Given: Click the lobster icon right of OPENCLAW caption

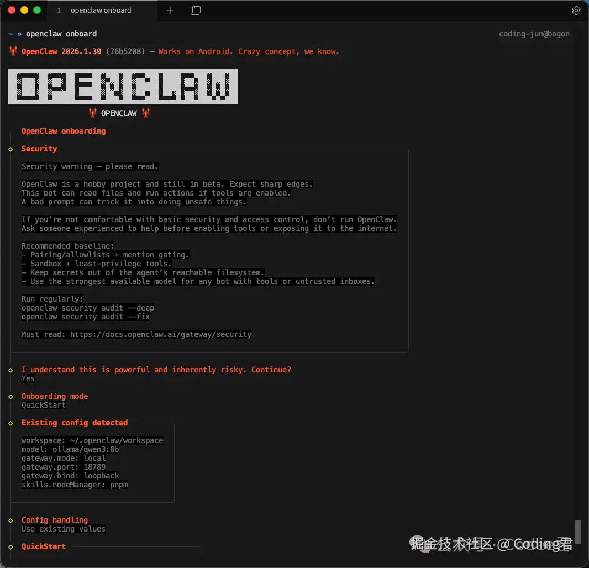Looking at the screenshot, I should [146, 113].
